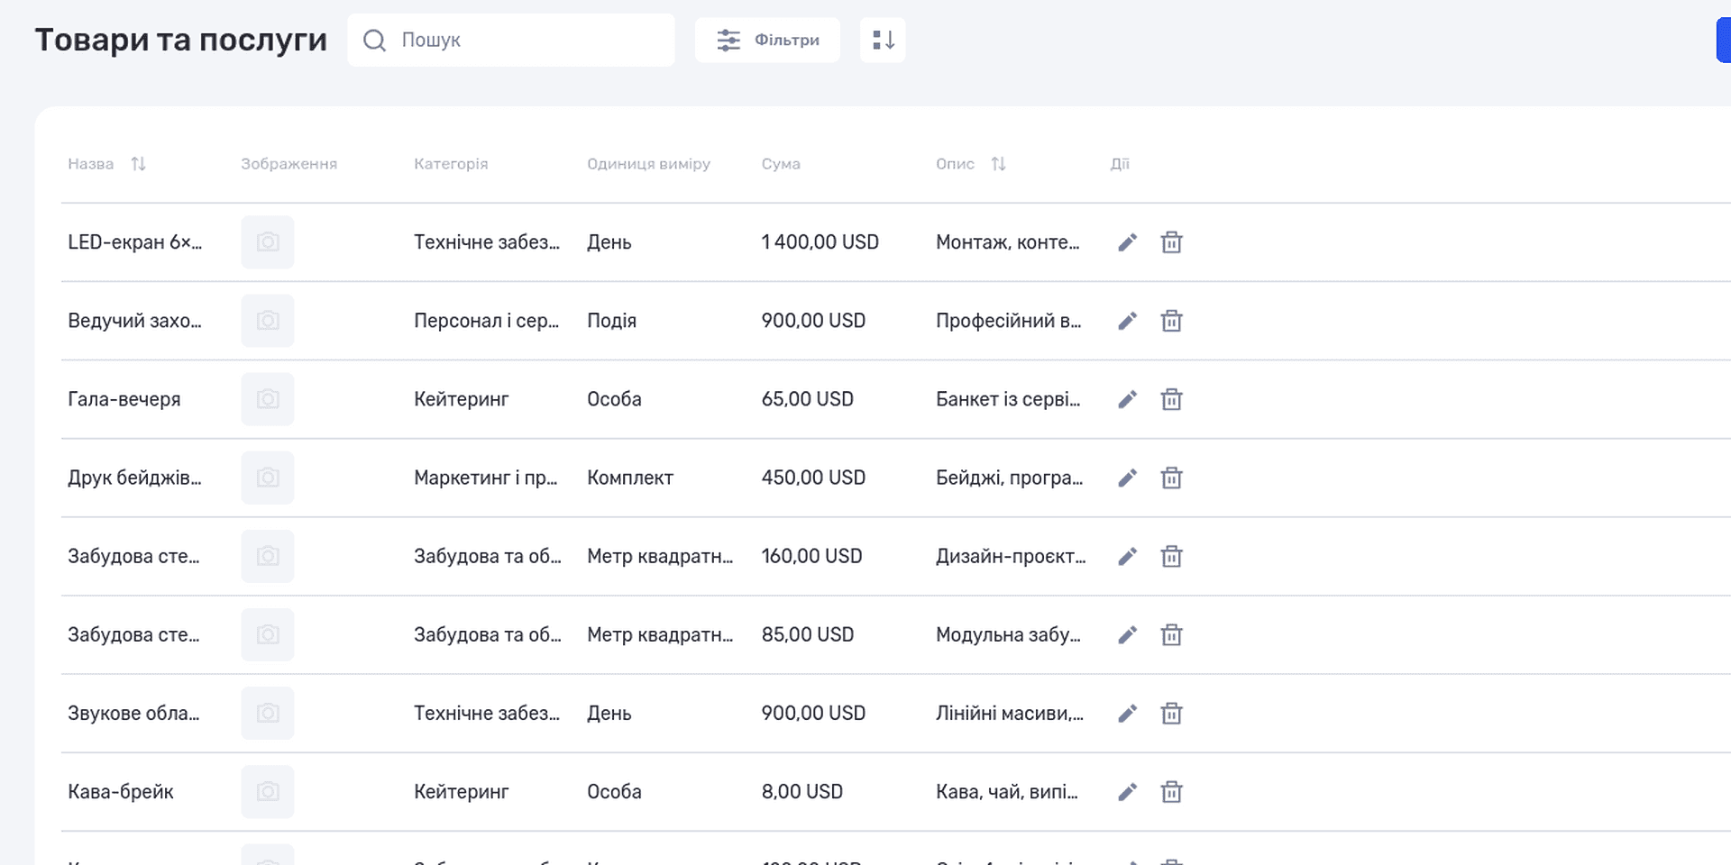Viewport: 1731px width, 865px height.
Task: Open image placeholder for Друк бейджів
Action: pos(268,478)
